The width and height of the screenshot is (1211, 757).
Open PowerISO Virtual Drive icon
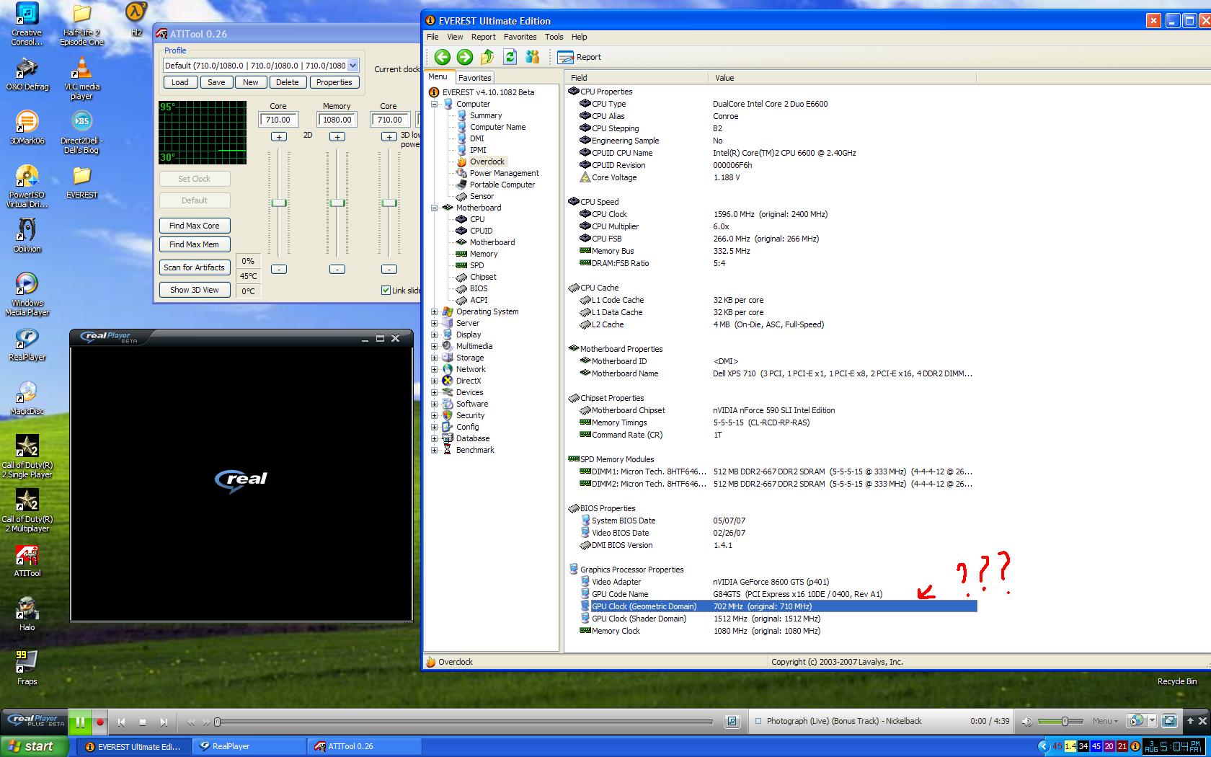[27, 187]
